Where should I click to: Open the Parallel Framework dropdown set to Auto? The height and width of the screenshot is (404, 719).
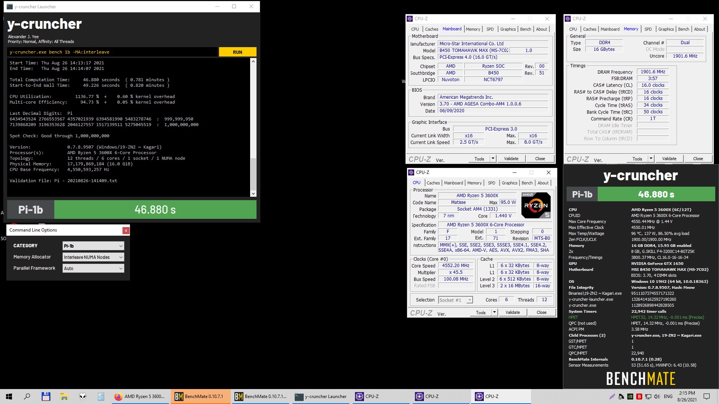93,268
